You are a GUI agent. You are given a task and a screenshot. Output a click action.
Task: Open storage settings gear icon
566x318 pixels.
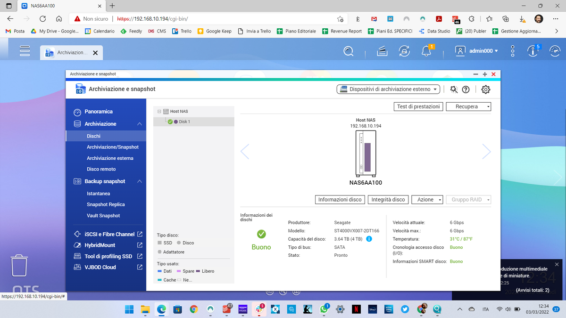coord(486,90)
